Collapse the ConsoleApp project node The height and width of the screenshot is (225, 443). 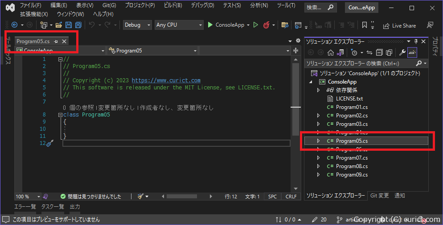pyautogui.click(x=311, y=82)
